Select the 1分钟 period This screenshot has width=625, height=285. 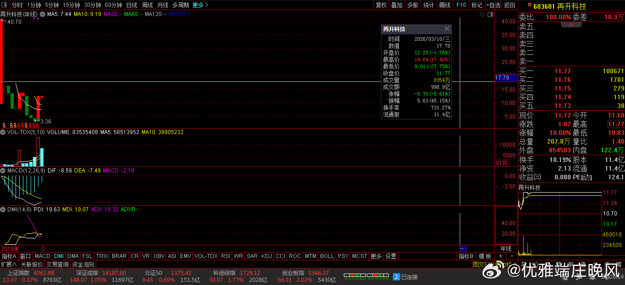pos(34,5)
